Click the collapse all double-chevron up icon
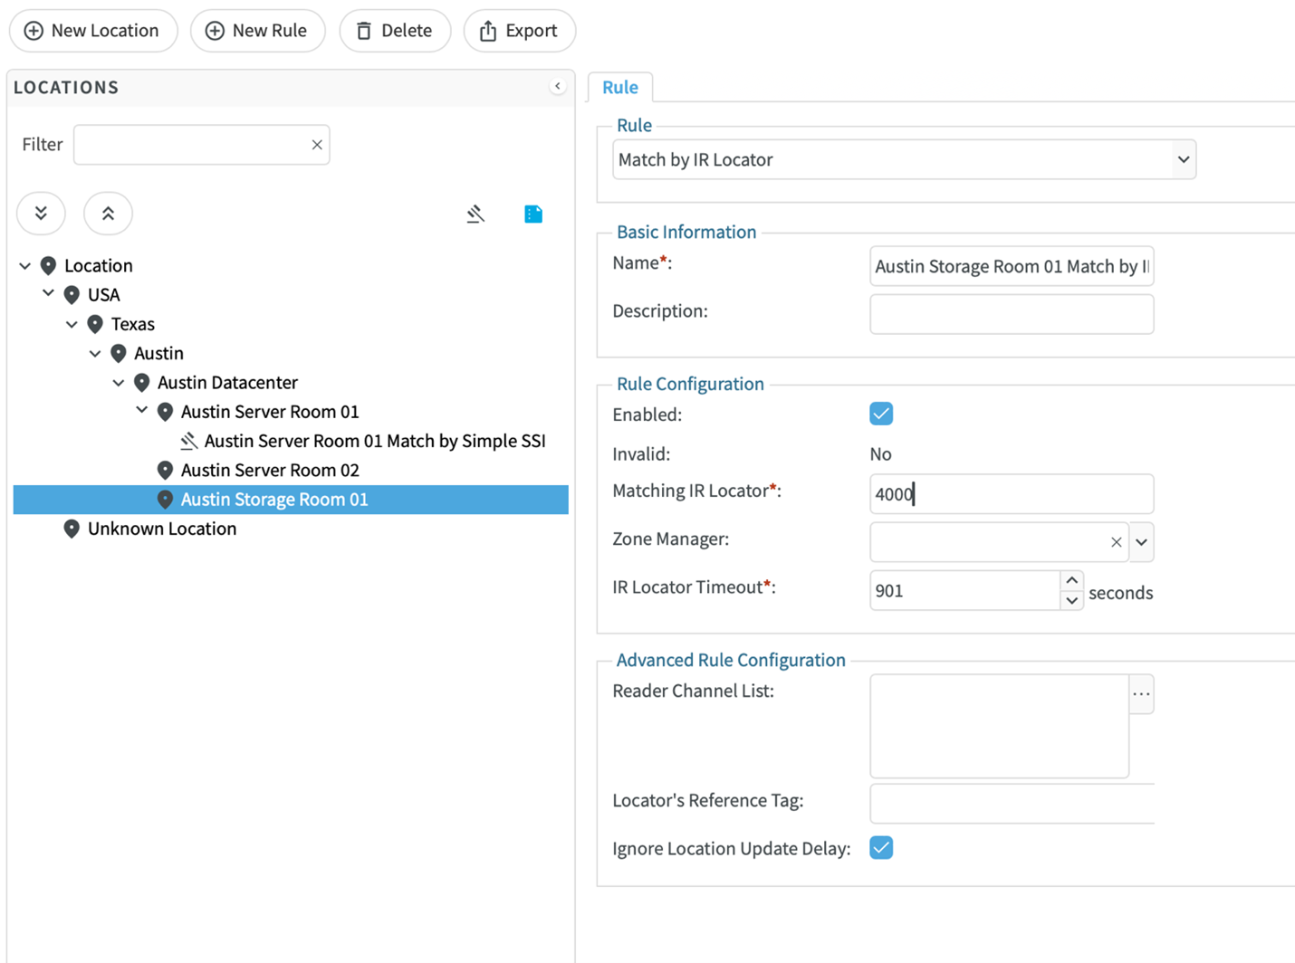 click(x=108, y=214)
